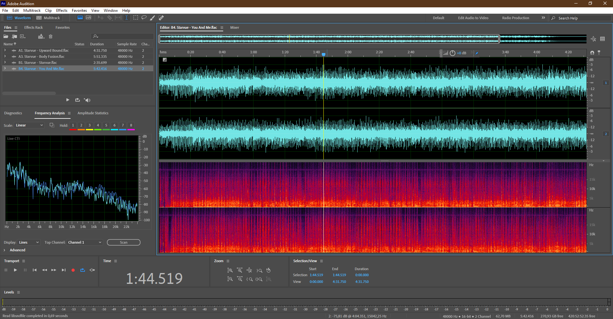
Task: Toggle Loop Playback in Transport
Action: pos(83,270)
